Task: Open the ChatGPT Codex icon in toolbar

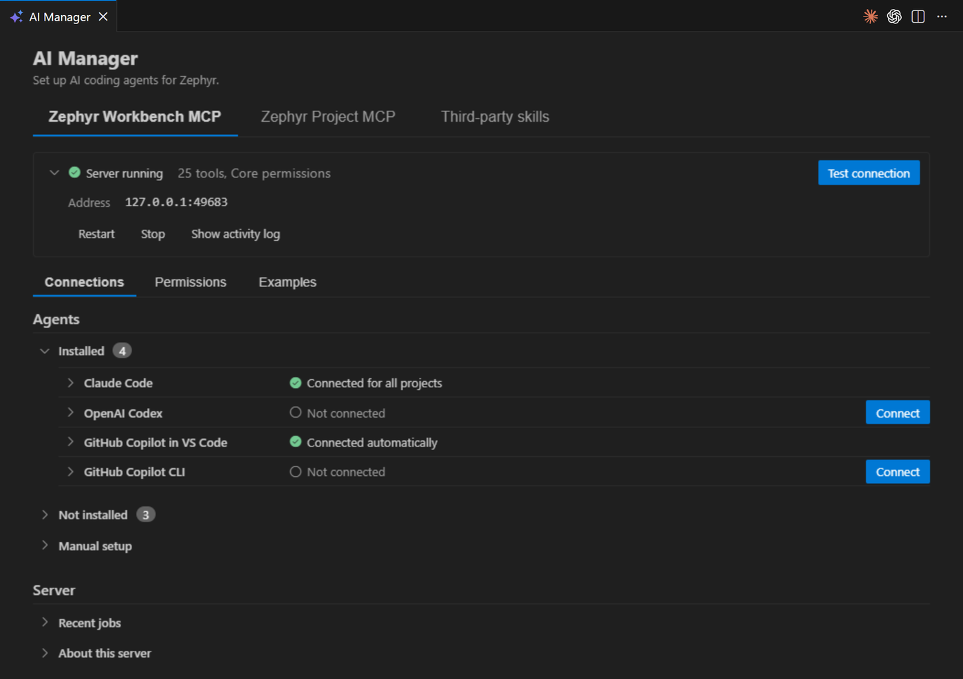Action: point(894,17)
